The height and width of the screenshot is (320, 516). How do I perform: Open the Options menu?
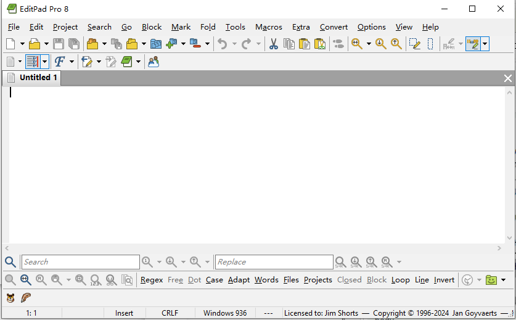(x=372, y=27)
